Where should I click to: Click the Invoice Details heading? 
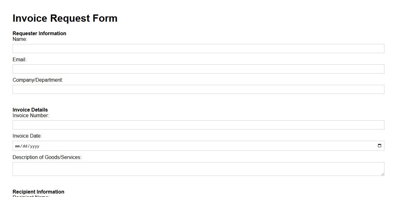[x=30, y=110]
